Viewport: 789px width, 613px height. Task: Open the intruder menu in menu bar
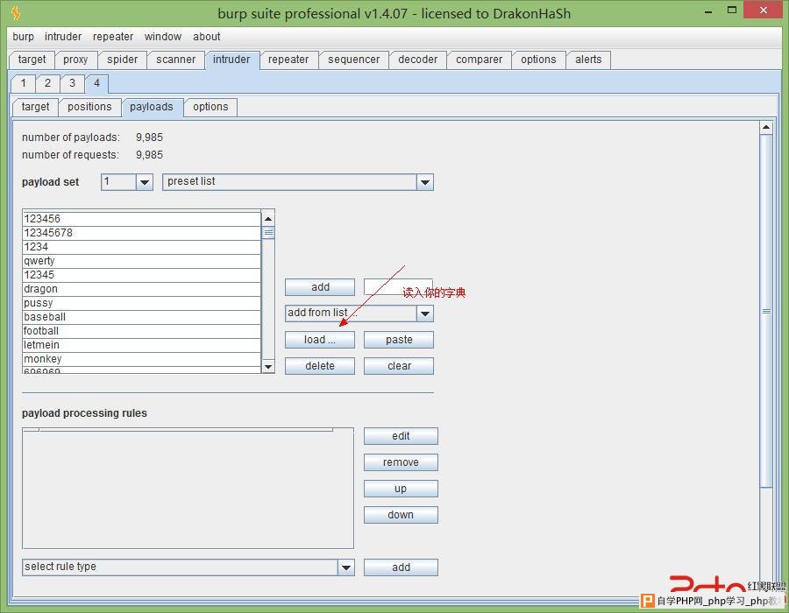pyautogui.click(x=63, y=37)
